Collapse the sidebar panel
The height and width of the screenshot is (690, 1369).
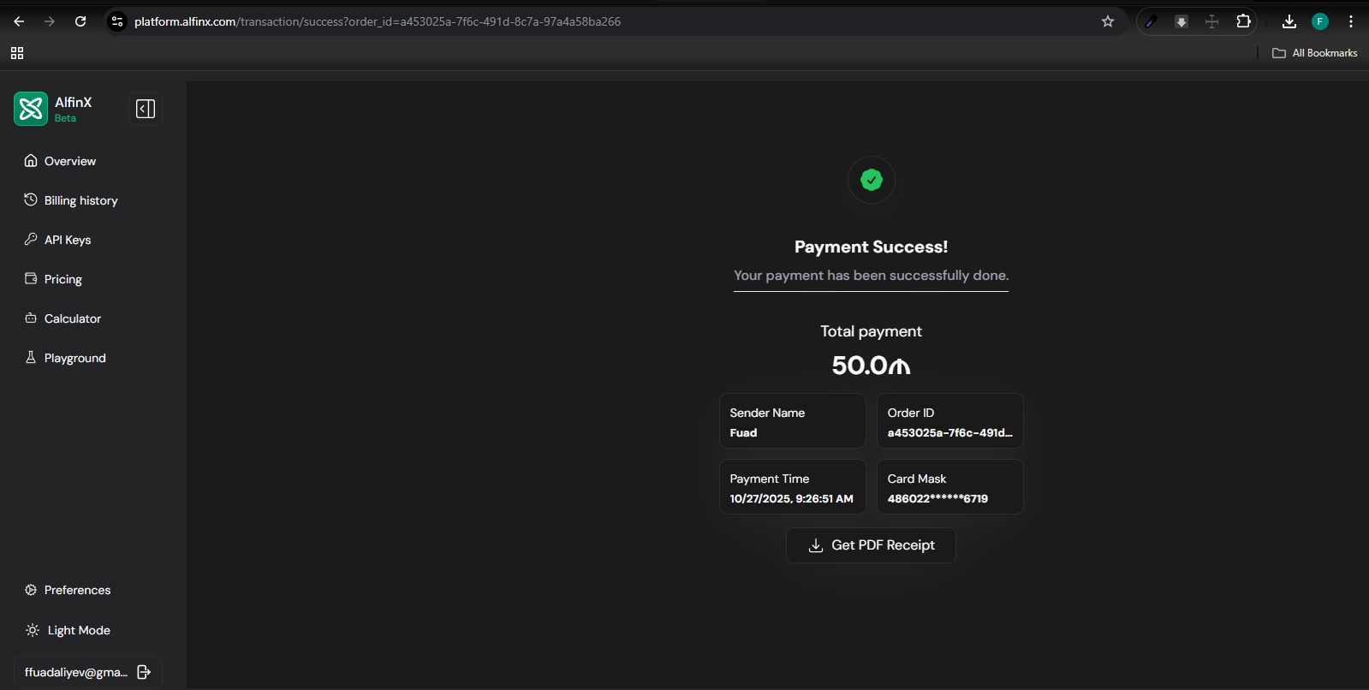[x=146, y=109]
